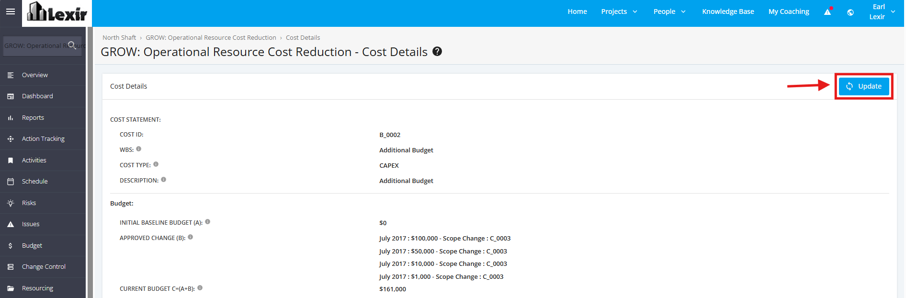Click the Dashboard sidebar icon
The width and height of the screenshot is (906, 298).
(x=11, y=96)
